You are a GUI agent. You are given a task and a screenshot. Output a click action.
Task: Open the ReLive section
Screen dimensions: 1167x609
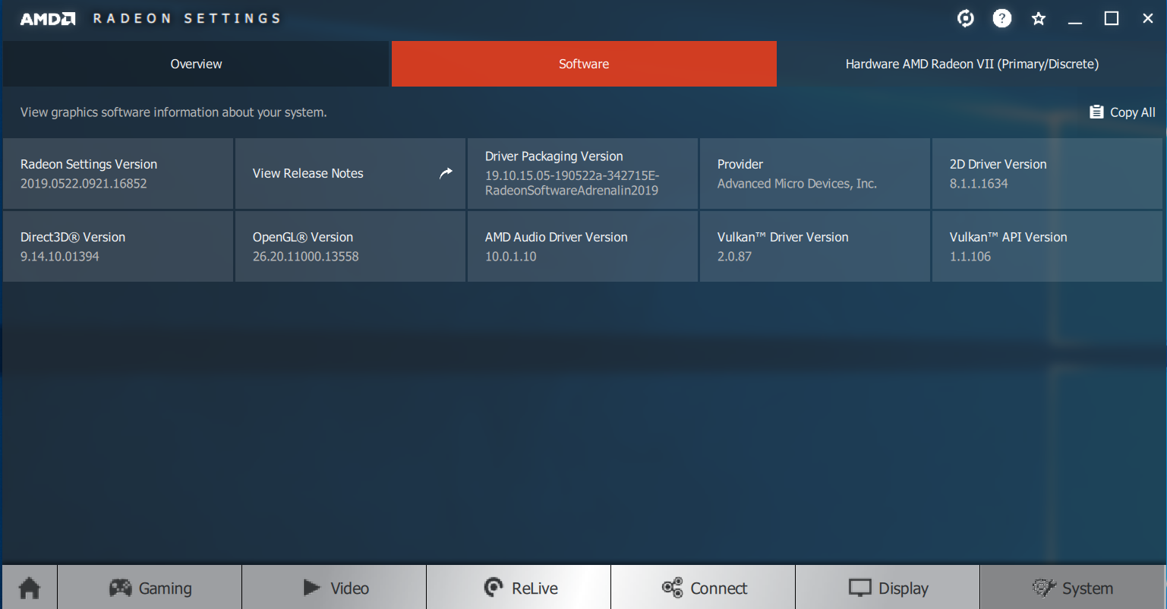(x=519, y=588)
